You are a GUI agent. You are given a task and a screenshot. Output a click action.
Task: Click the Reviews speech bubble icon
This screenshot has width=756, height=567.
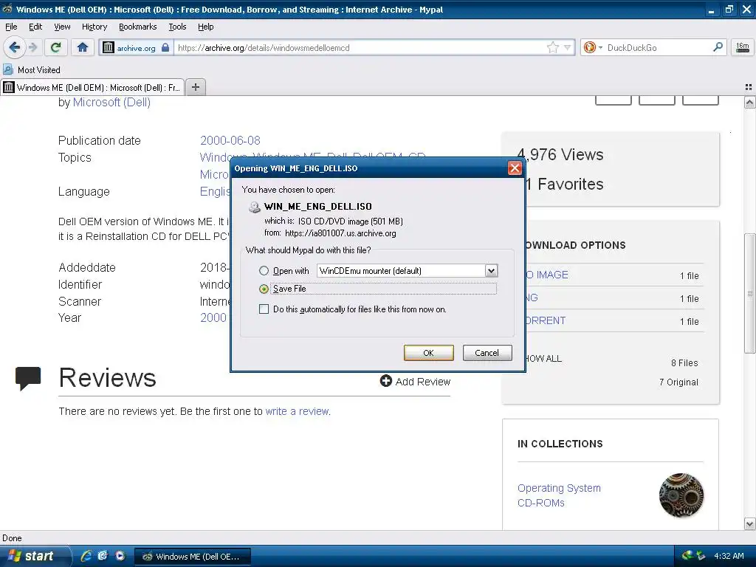[x=28, y=379]
